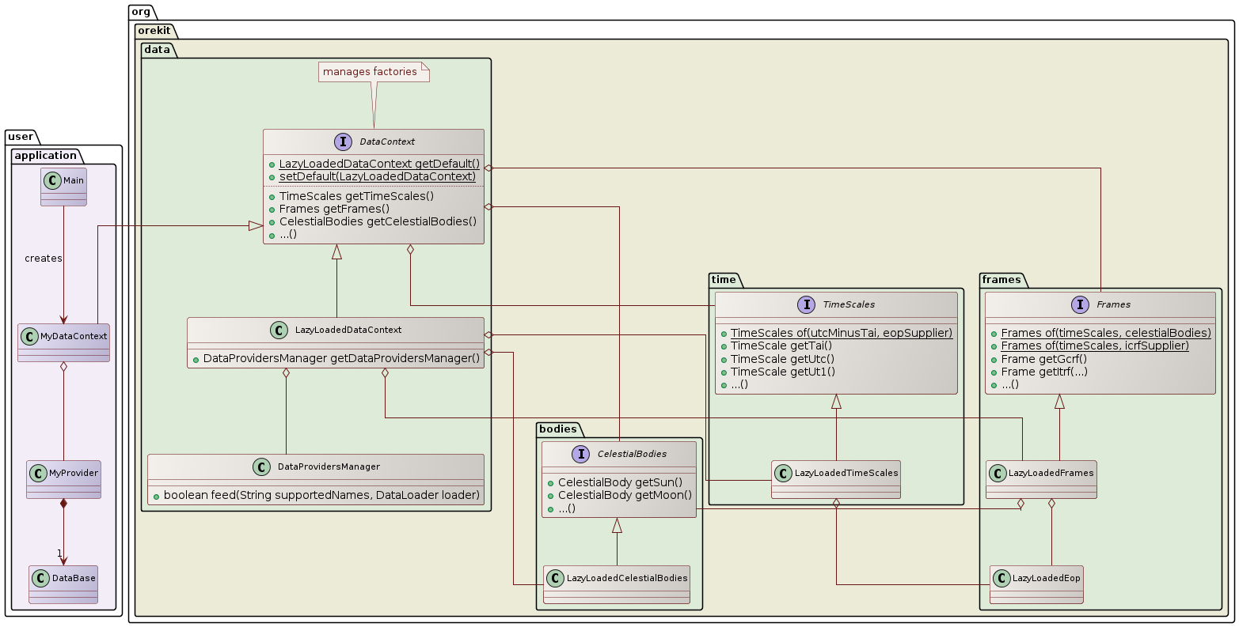Viewport: 1239px width, 627px height.
Task: Select the frames package tab
Action: [1002, 279]
